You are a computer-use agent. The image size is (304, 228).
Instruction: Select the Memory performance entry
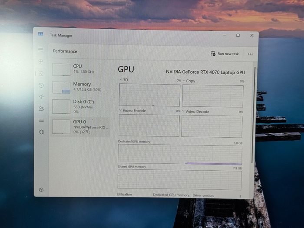[80, 87]
